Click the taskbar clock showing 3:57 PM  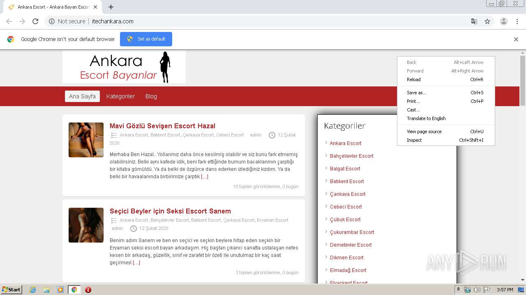505,290
